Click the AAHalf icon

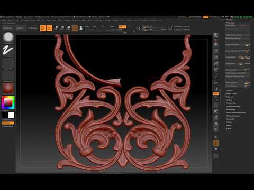(x=216, y=64)
